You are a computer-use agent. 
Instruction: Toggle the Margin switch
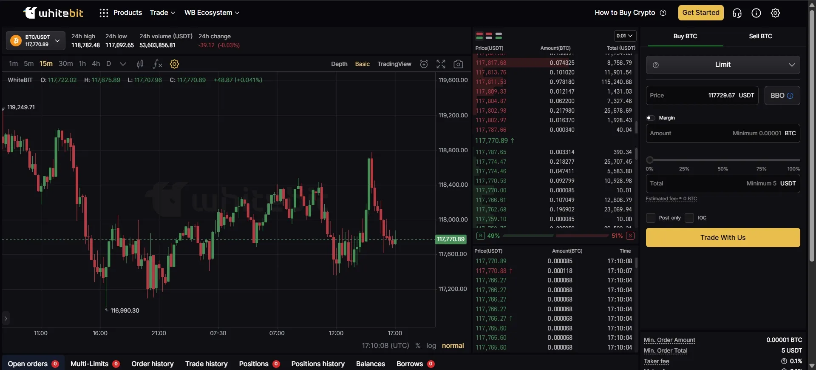(650, 118)
